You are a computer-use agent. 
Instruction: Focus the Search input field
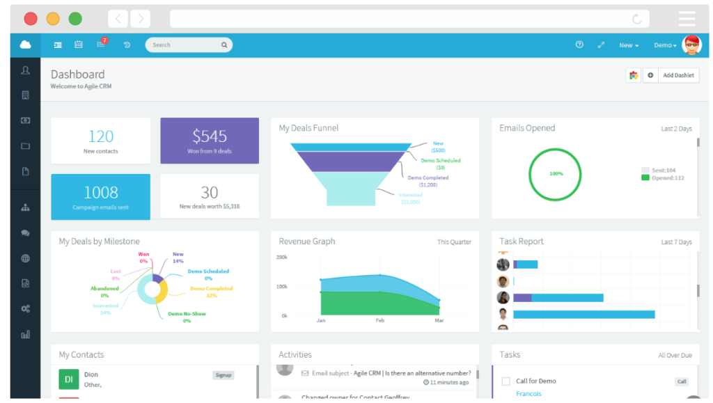189,45
